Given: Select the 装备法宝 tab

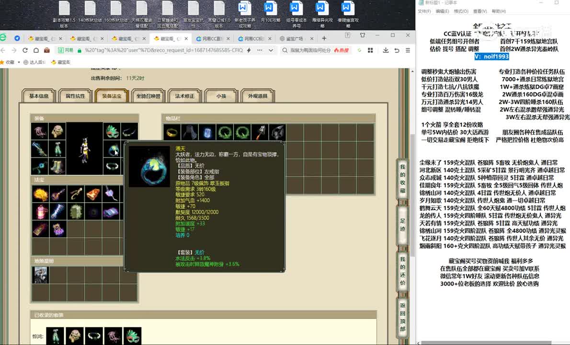Looking at the screenshot, I should [112, 96].
